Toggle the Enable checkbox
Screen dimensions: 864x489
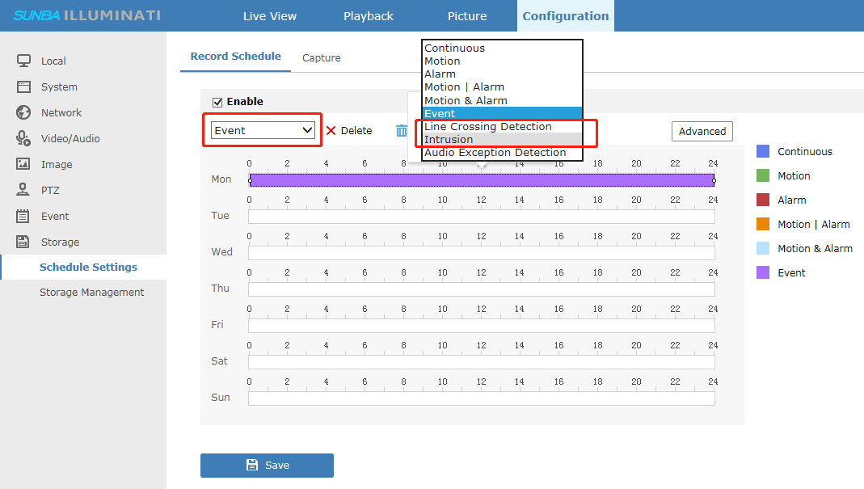click(x=217, y=102)
